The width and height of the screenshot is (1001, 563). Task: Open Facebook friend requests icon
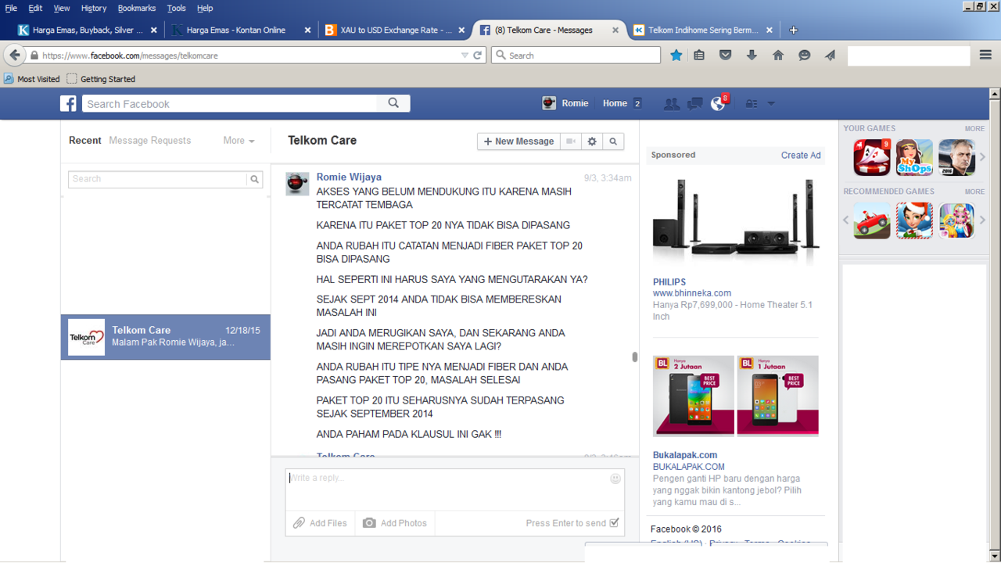[x=671, y=104]
